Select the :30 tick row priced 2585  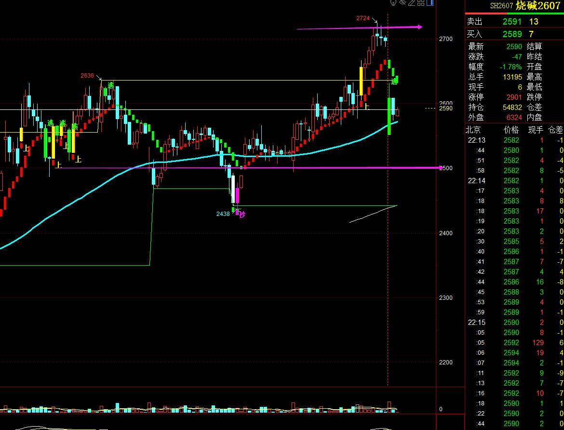pyautogui.click(x=515, y=242)
